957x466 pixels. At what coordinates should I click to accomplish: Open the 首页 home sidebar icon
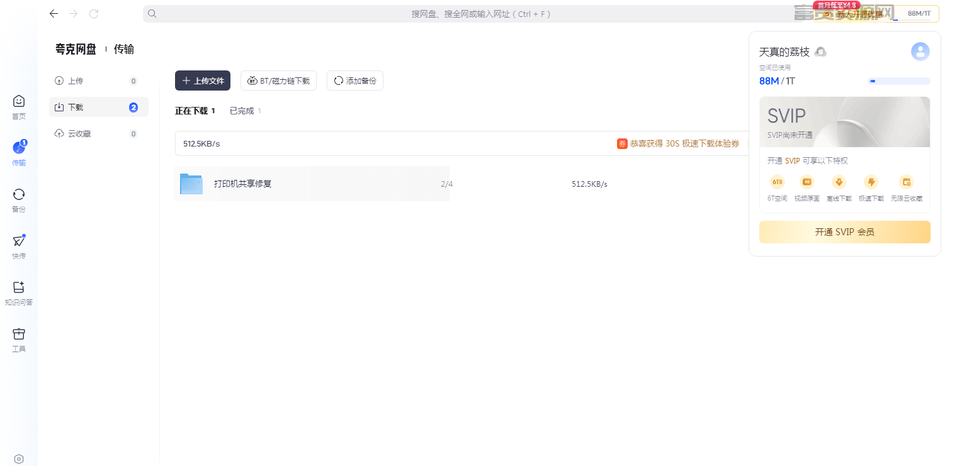tap(19, 107)
